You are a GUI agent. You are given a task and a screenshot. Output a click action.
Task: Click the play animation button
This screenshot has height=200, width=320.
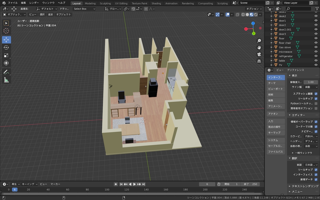135,184
